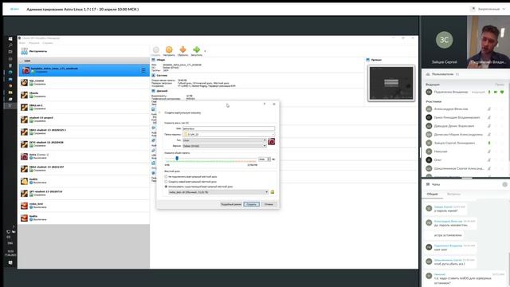The width and height of the screenshot is (510, 287).
Task: Click the green Start arrow toolbar icon
Action: point(197,49)
